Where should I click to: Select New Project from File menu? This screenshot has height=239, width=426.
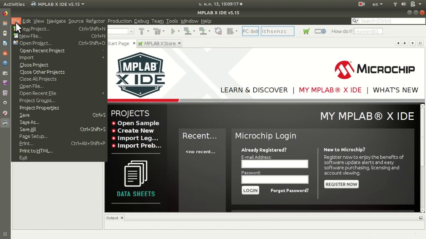[x=59, y=29]
